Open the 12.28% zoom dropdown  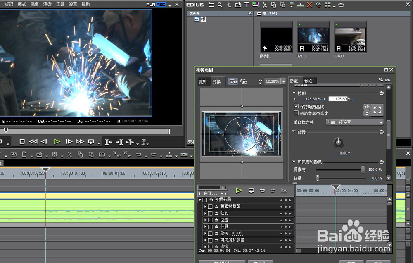click(x=283, y=81)
